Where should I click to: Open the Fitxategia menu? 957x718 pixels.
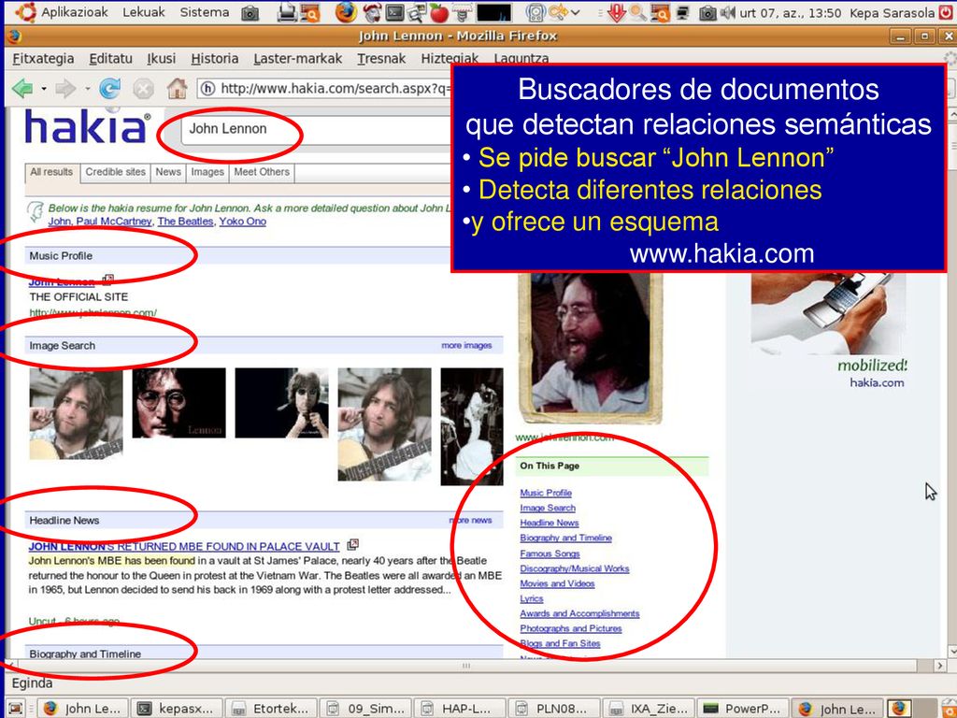point(43,59)
